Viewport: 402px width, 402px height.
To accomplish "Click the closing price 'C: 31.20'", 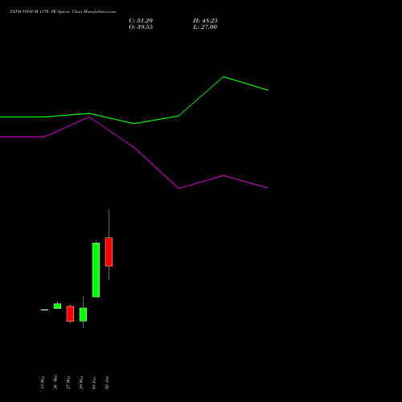I will coord(141,21).
